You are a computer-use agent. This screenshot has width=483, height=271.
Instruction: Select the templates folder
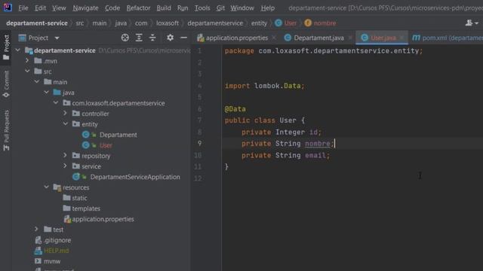[x=86, y=209]
